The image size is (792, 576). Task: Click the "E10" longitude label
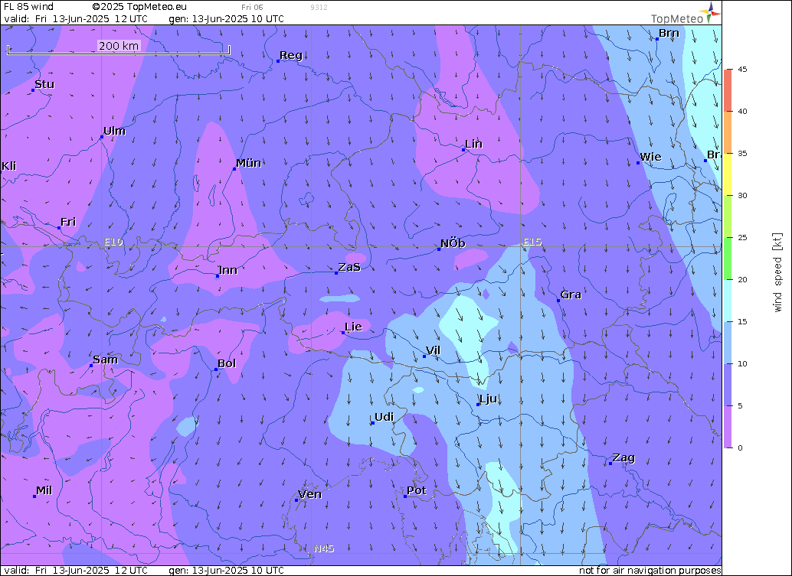(x=113, y=242)
